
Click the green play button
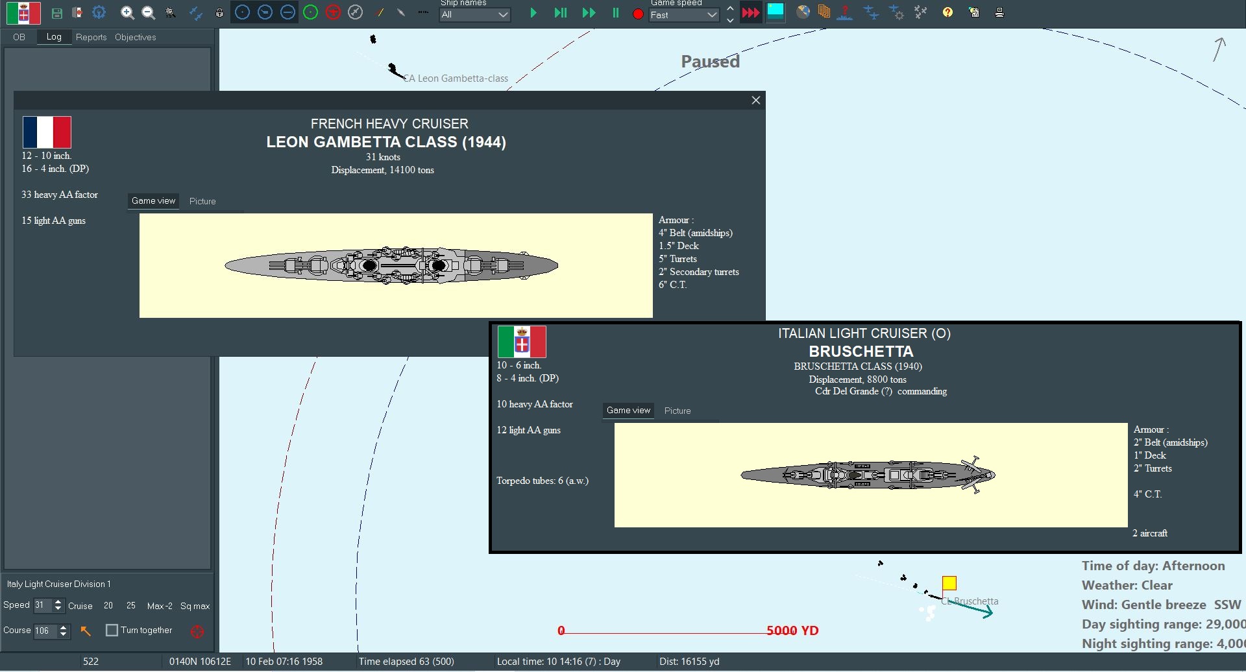[533, 13]
